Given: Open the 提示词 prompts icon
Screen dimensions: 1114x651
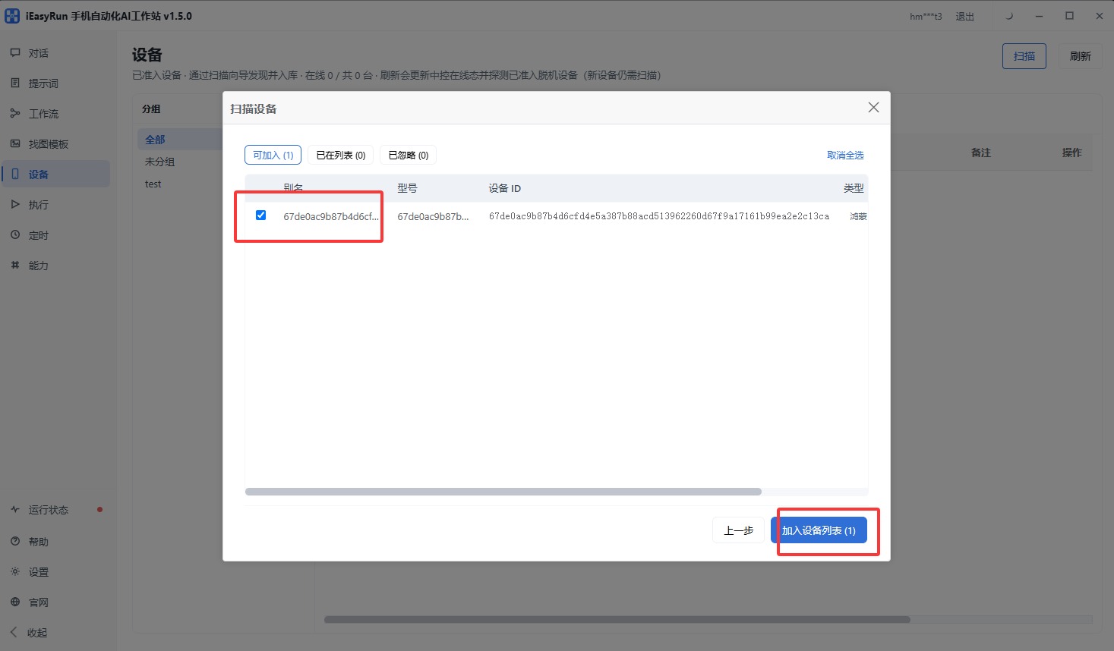Looking at the screenshot, I should [15, 83].
